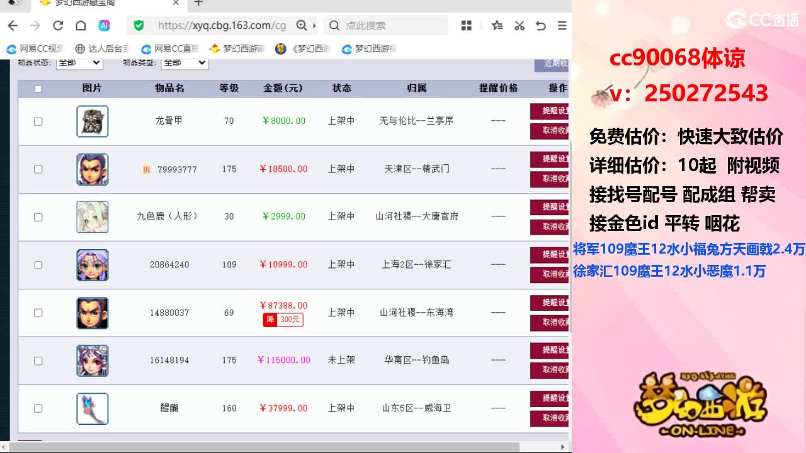This screenshot has width=806, height=453.
Task: Click the 拆 split icon beside 79993777
Action: [147, 170]
